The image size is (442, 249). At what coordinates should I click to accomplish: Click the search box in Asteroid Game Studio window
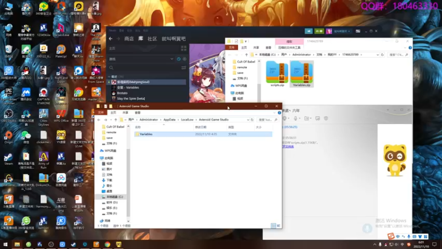pyautogui.click(x=268, y=120)
